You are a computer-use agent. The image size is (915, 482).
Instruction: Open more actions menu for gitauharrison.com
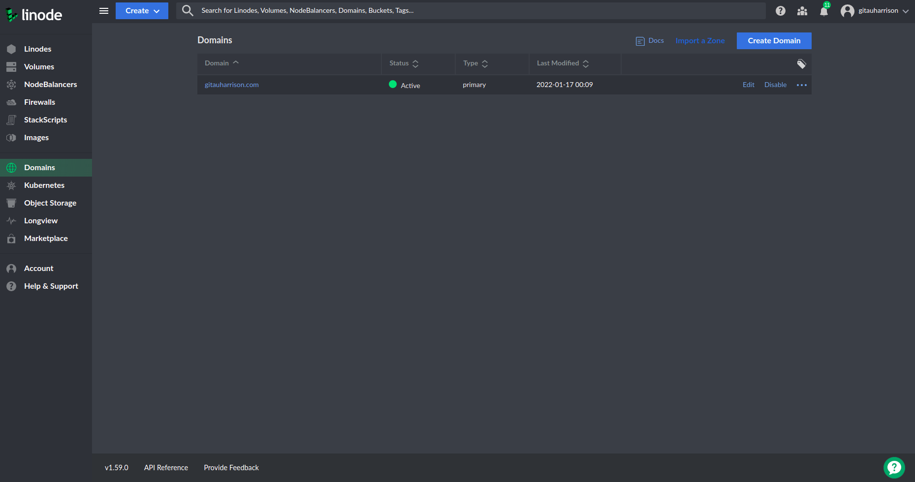802,85
